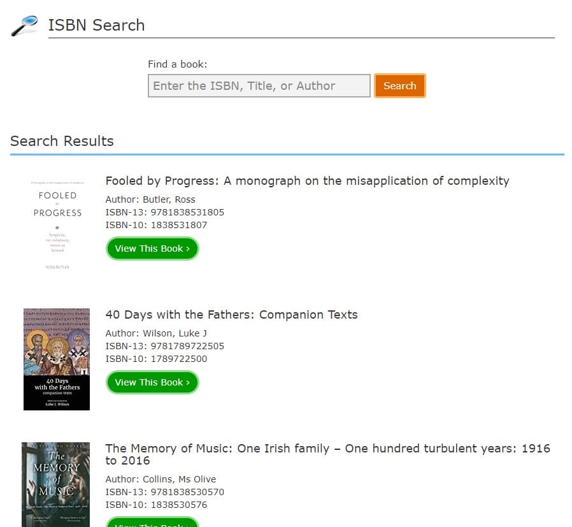Open Fooled by Progress book cover thumbnail

pos(57,225)
